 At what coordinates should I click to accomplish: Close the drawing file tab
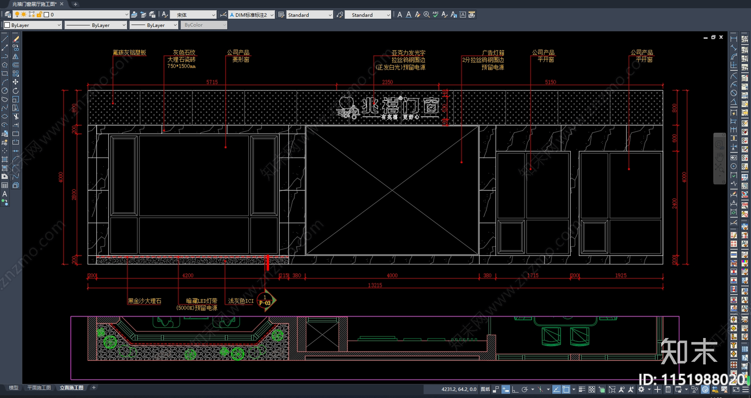[61, 4]
